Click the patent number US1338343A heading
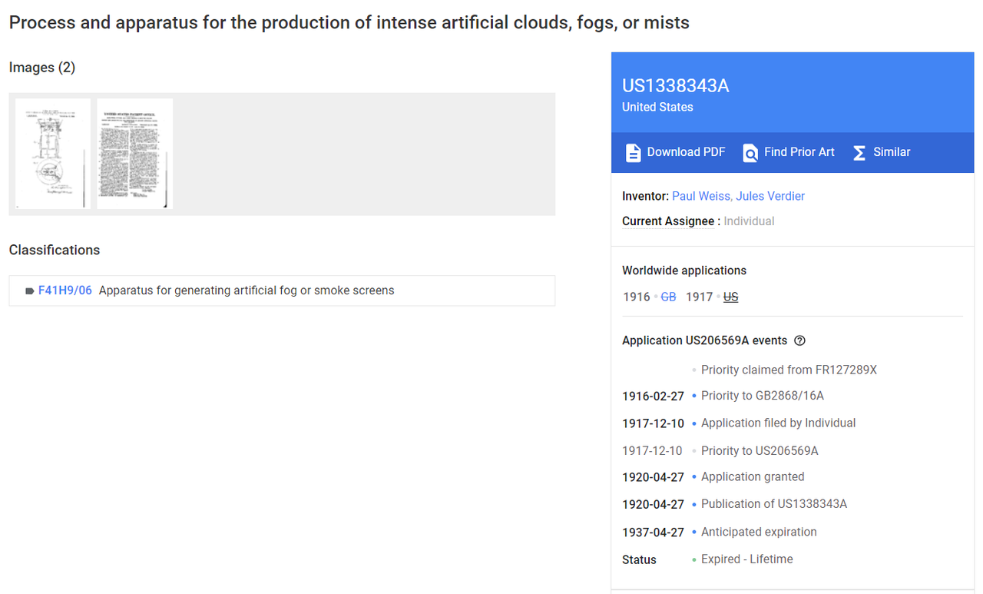Image resolution: width=983 pixels, height=594 pixels. pyautogui.click(x=675, y=86)
